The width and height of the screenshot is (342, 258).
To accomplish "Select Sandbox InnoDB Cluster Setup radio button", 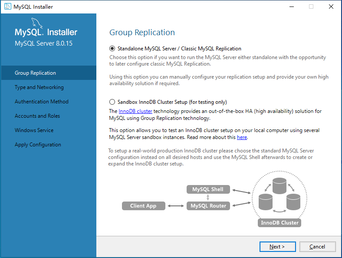I will click(x=112, y=102).
